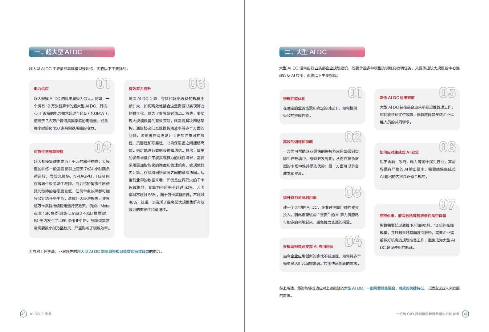Click the line 54 天内发生了 466 次作业中断

click(x=72, y=221)
